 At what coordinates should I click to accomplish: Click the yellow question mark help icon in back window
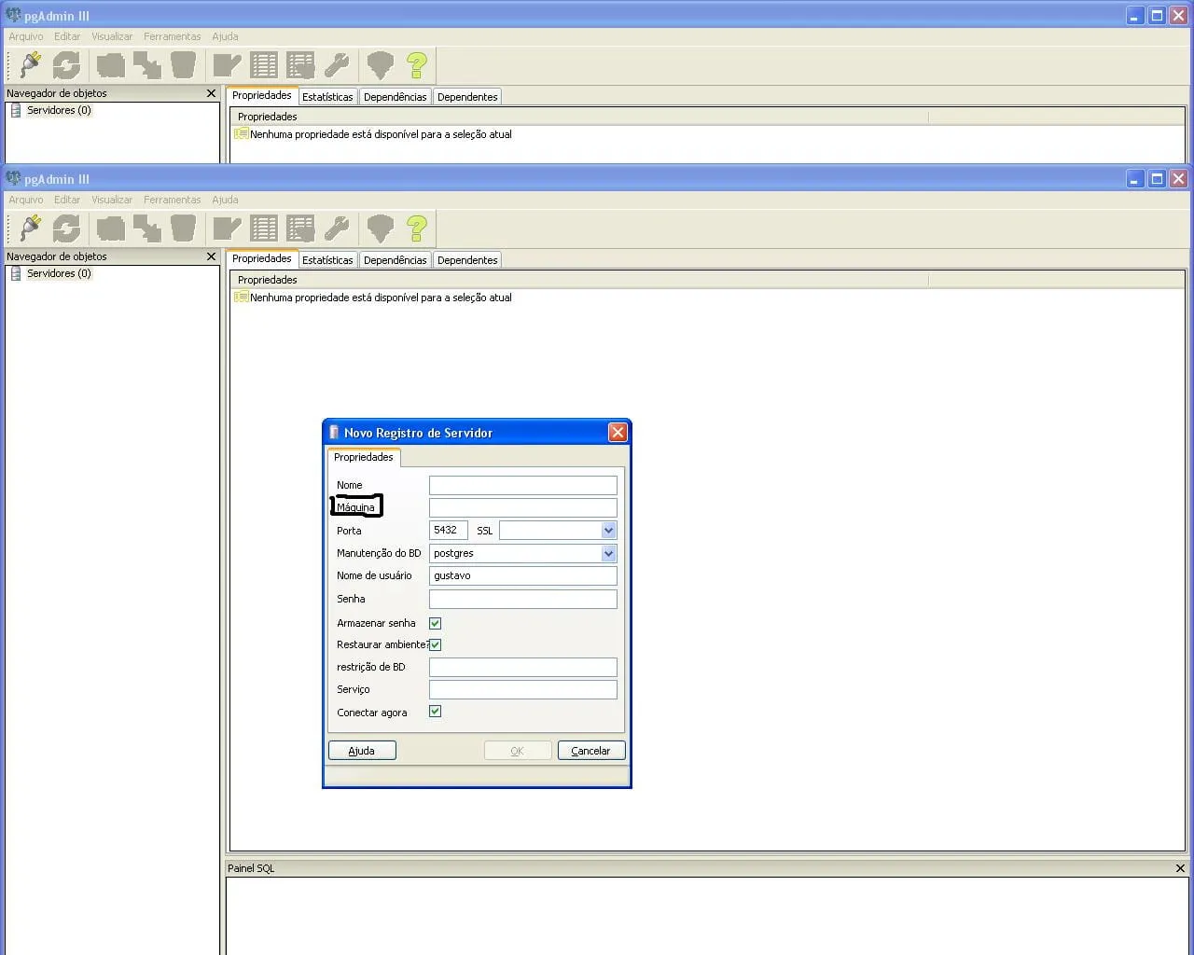pyautogui.click(x=417, y=64)
